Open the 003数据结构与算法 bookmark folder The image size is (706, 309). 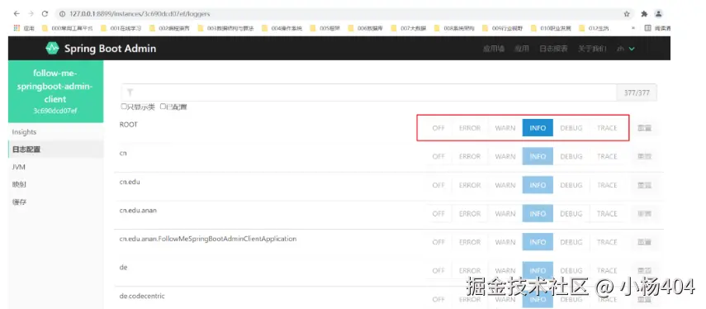[225, 28]
